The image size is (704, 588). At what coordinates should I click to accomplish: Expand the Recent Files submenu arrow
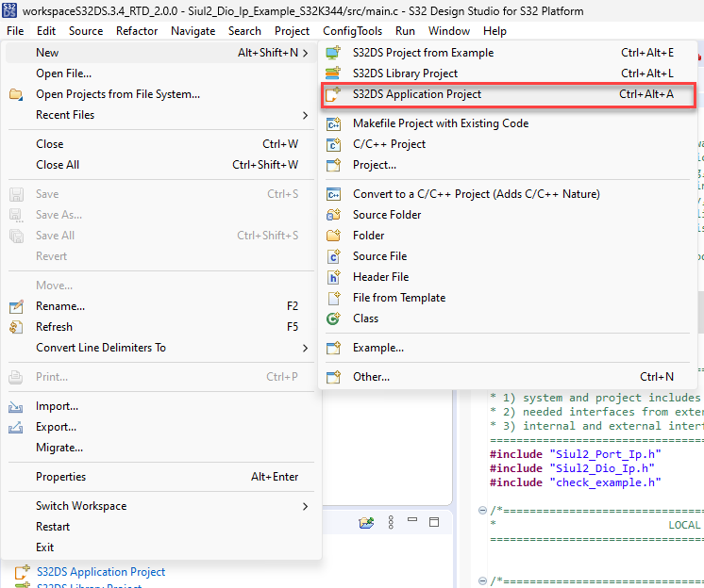click(x=305, y=115)
